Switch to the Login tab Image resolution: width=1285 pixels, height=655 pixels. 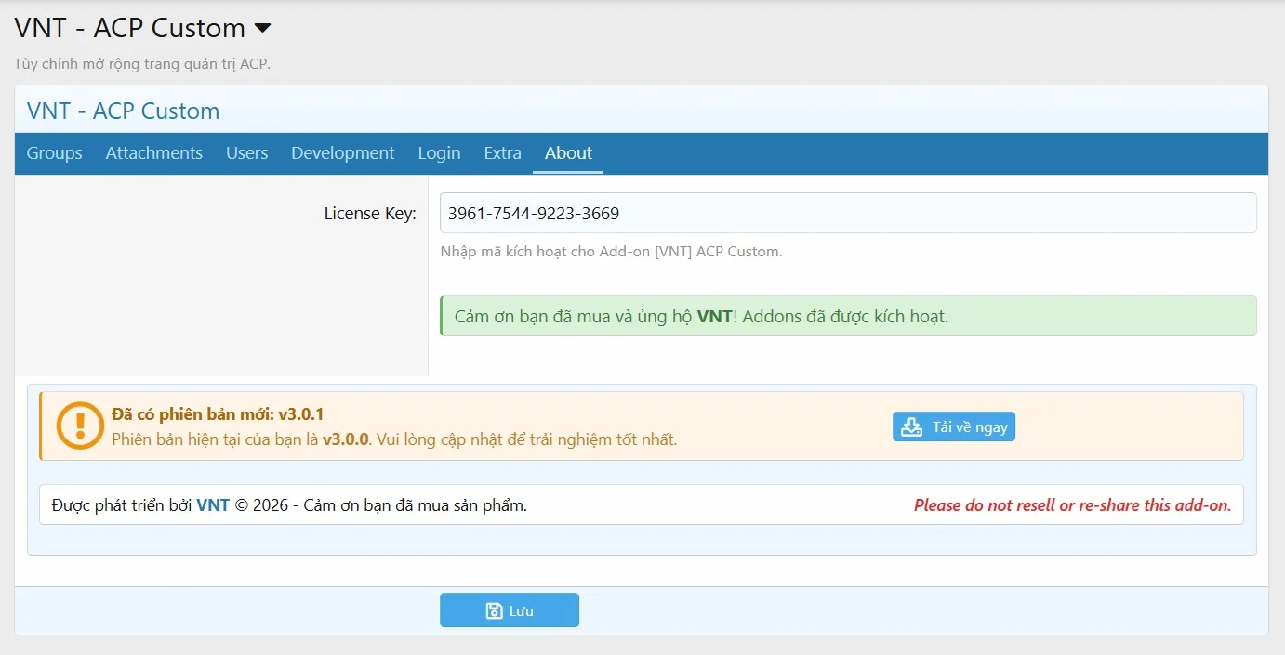pyautogui.click(x=439, y=153)
